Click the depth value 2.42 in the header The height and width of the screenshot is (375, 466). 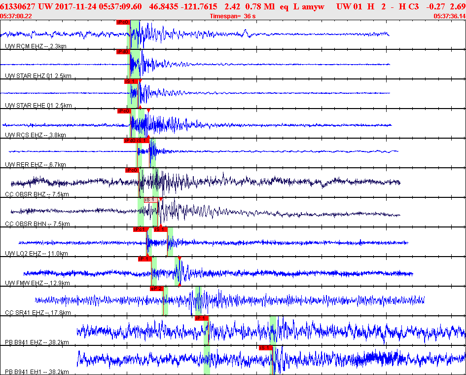(x=232, y=6)
